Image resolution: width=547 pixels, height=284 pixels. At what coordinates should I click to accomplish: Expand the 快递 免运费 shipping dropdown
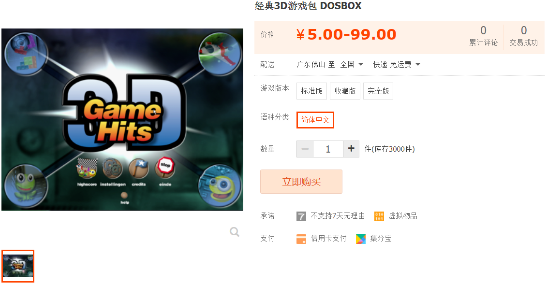click(397, 64)
